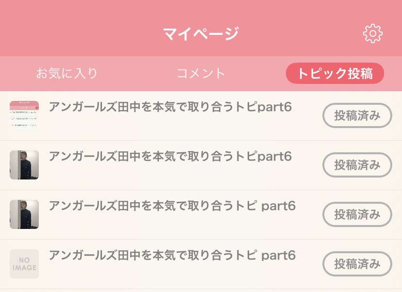The width and height of the screenshot is (402, 292).
Task: Tap 投稿済み on the first topic
Action: coord(357,115)
